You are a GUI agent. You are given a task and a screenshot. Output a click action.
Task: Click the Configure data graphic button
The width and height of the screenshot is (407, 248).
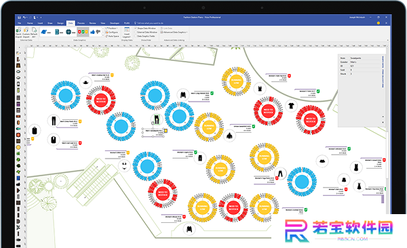pyautogui.click(x=112, y=32)
